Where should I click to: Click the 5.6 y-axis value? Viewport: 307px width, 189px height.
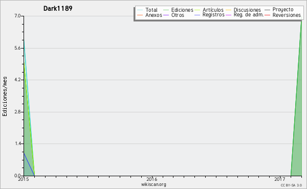click(x=17, y=48)
